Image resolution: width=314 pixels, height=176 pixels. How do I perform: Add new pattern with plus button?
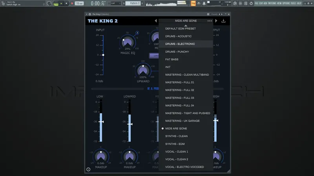[142, 4]
